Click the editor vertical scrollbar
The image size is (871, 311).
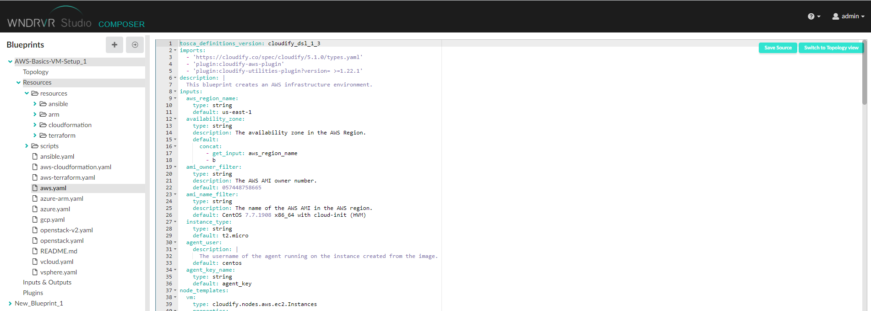coord(864,73)
